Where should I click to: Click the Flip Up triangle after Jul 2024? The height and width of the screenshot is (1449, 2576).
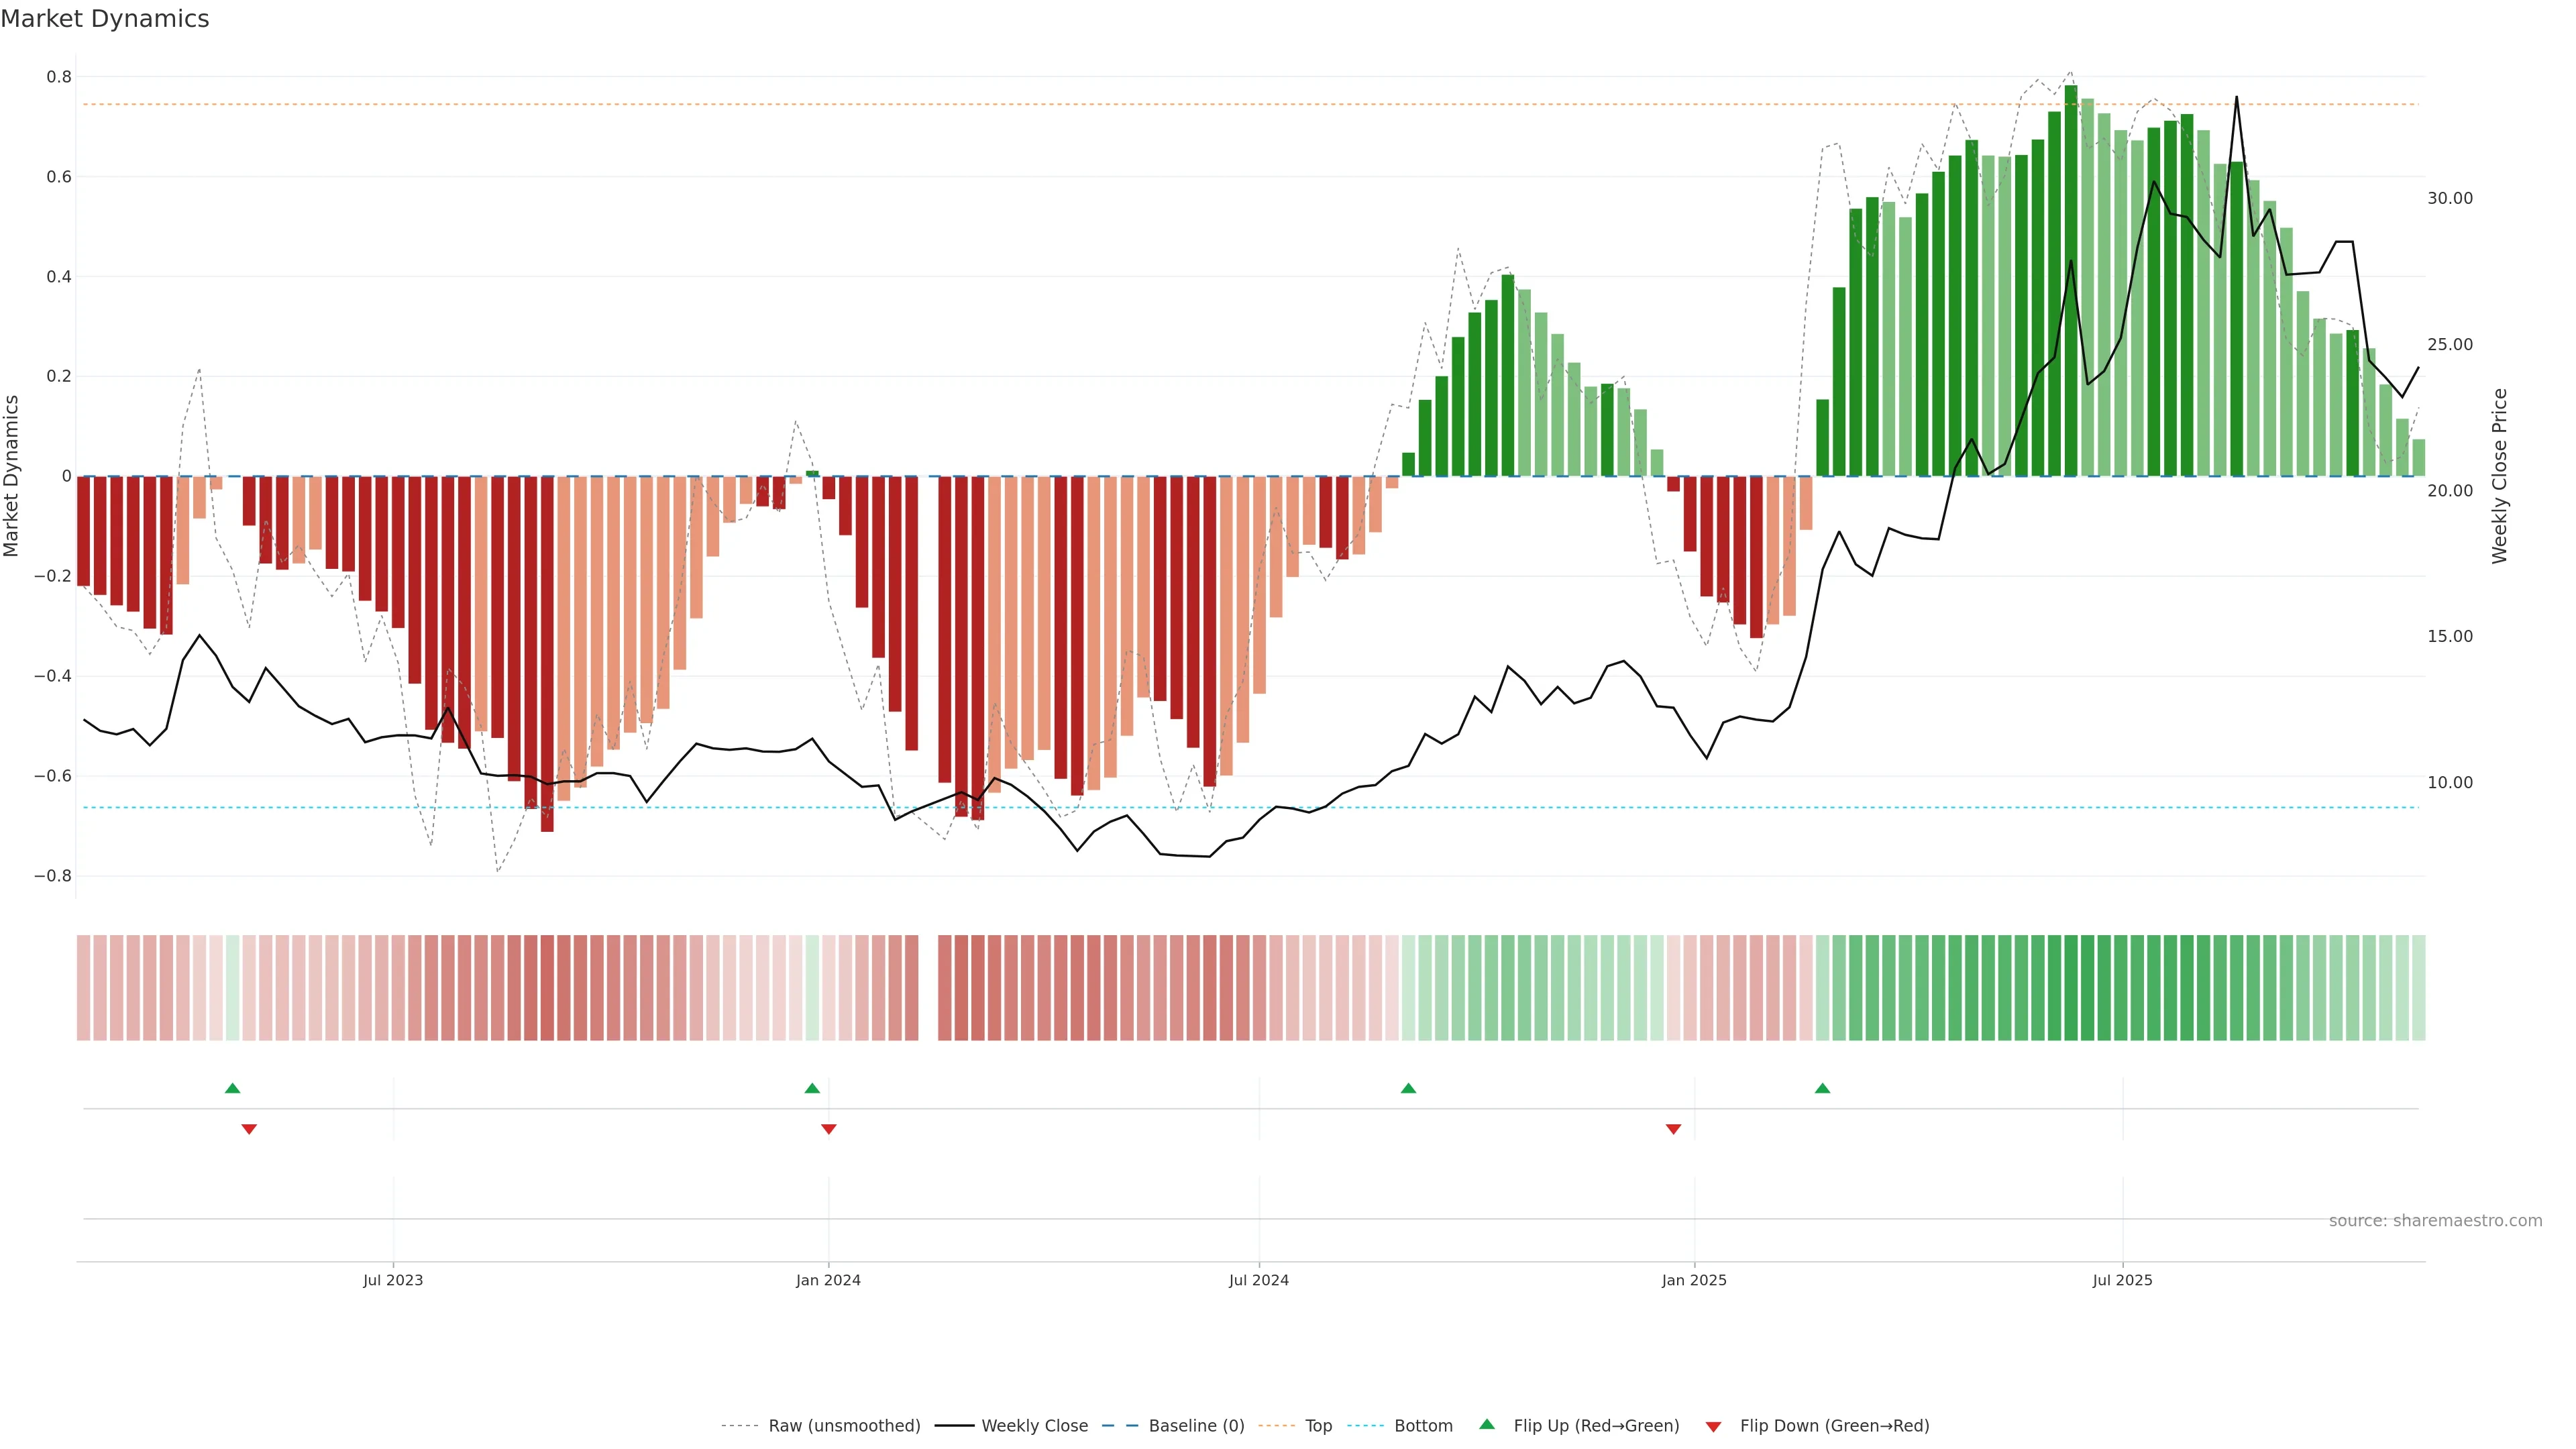(x=1408, y=1088)
